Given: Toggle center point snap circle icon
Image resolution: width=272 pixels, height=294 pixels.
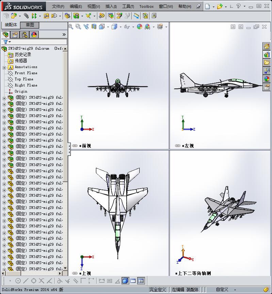Looking at the screenshot, I should tap(18, 281).
